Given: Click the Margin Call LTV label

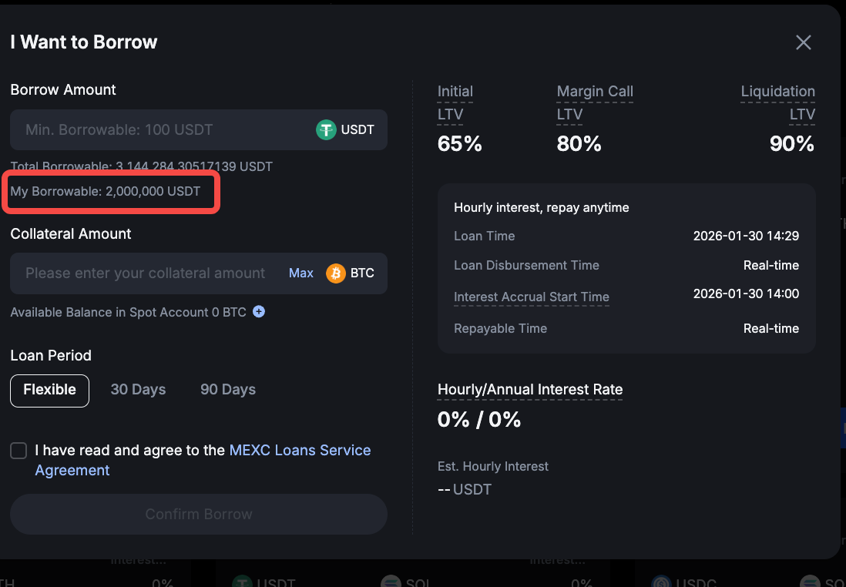Looking at the screenshot, I should (x=594, y=102).
